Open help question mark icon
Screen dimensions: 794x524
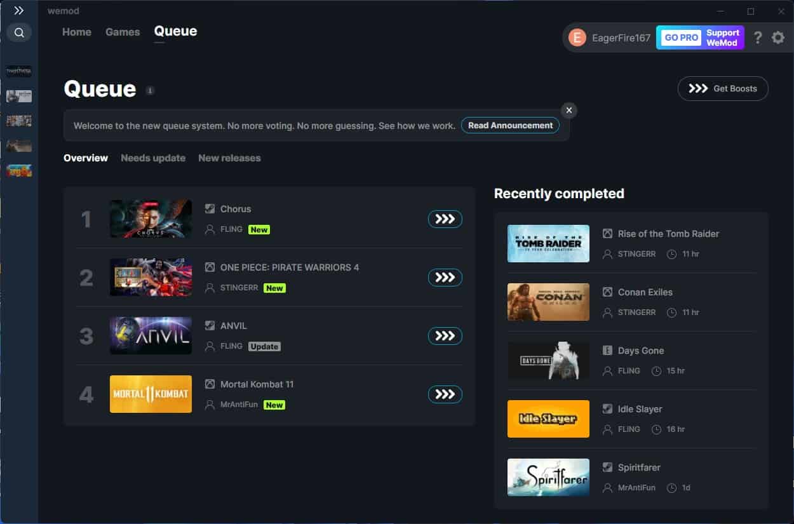click(x=757, y=37)
